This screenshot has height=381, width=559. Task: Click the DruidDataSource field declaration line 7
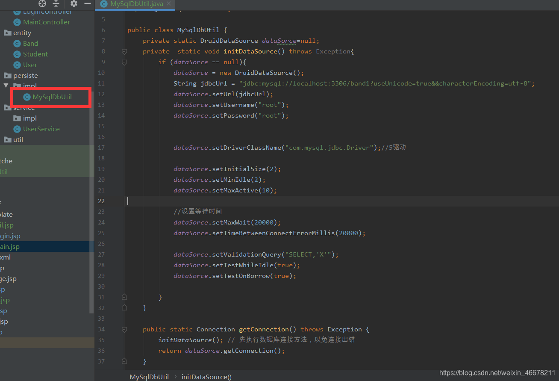(x=231, y=41)
